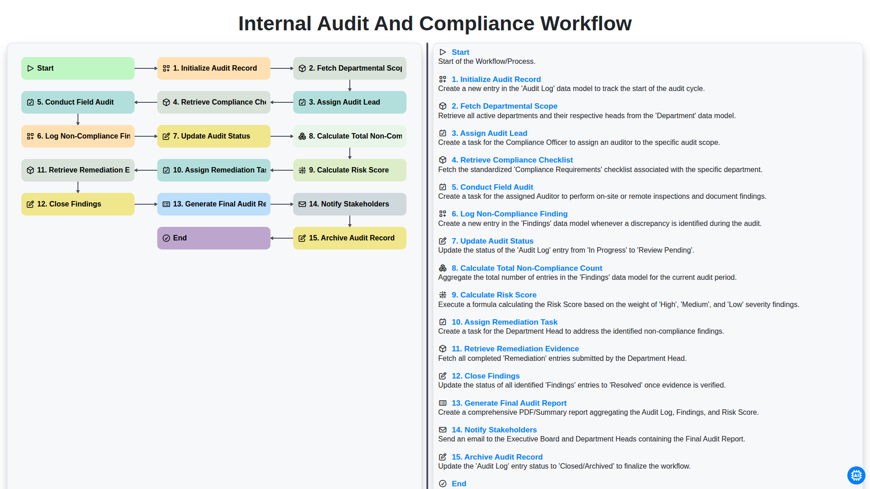The width and height of the screenshot is (870, 489).
Task: Open the 12. Close Findings link
Action: [x=486, y=376]
